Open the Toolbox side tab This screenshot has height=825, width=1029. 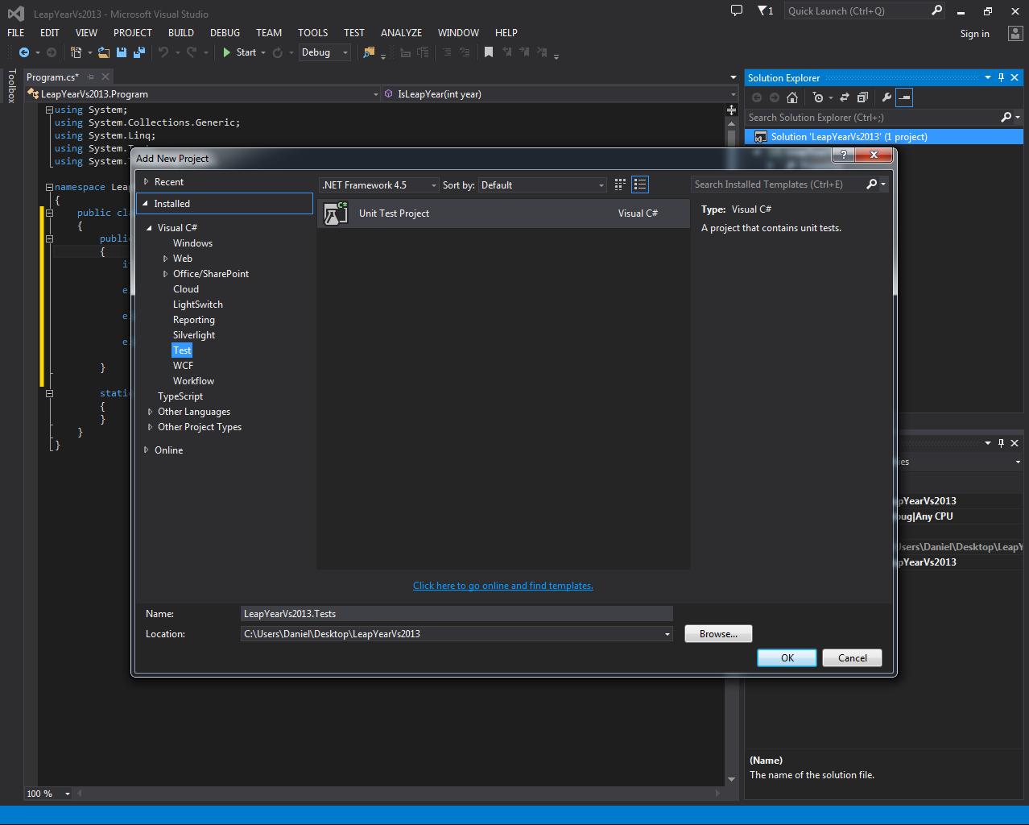tap(11, 86)
